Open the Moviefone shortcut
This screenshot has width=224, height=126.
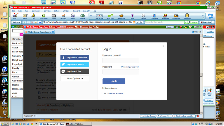(165, 16)
